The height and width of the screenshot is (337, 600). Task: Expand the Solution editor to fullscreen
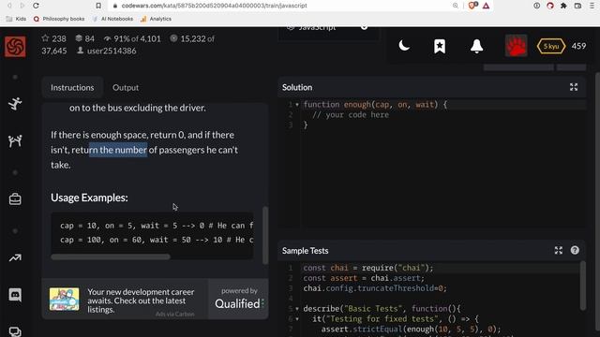pos(574,87)
